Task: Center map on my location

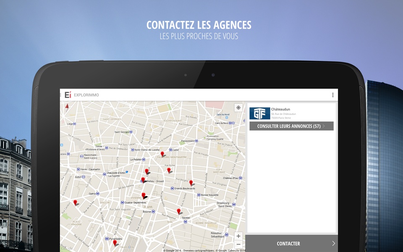Action: [238, 108]
